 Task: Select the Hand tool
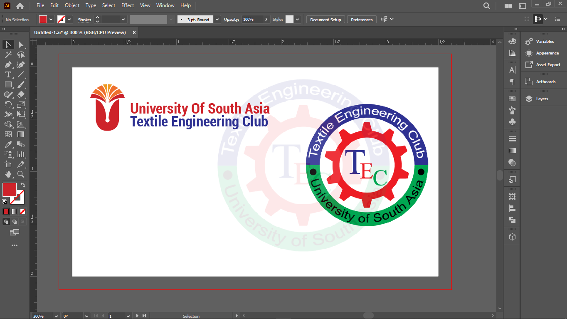[8, 174]
